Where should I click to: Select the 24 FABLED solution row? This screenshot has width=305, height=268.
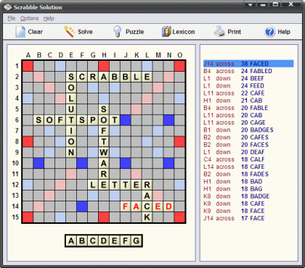248,71
